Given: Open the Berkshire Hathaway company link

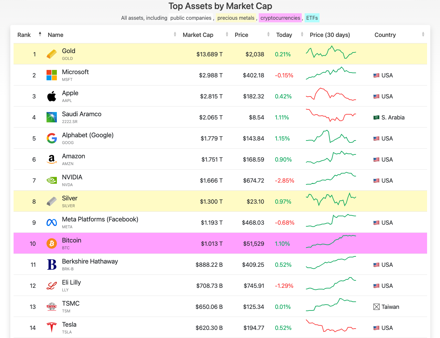Looking at the screenshot, I should pos(90,261).
